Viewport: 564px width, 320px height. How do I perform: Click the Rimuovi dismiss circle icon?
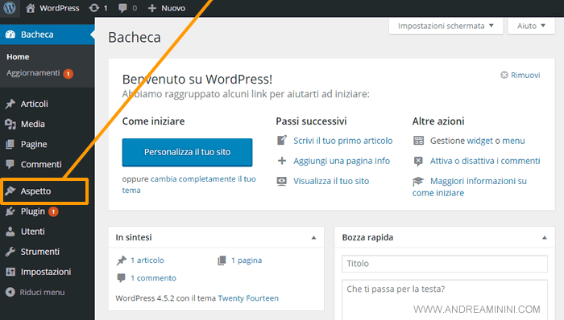click(504, 75)
